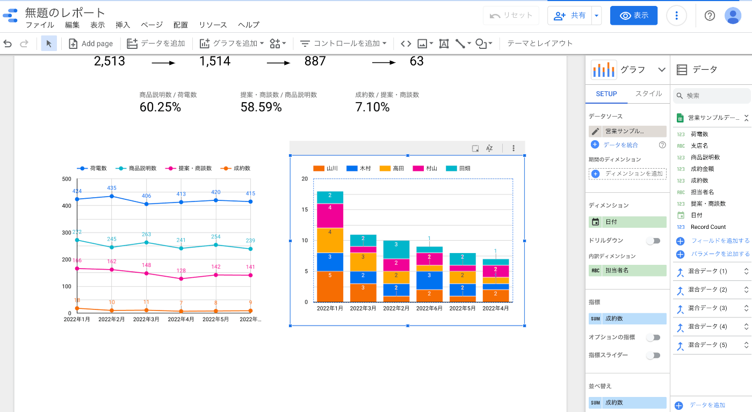Add a new page to the report
752x412 pixels.
tap(91, 44)
